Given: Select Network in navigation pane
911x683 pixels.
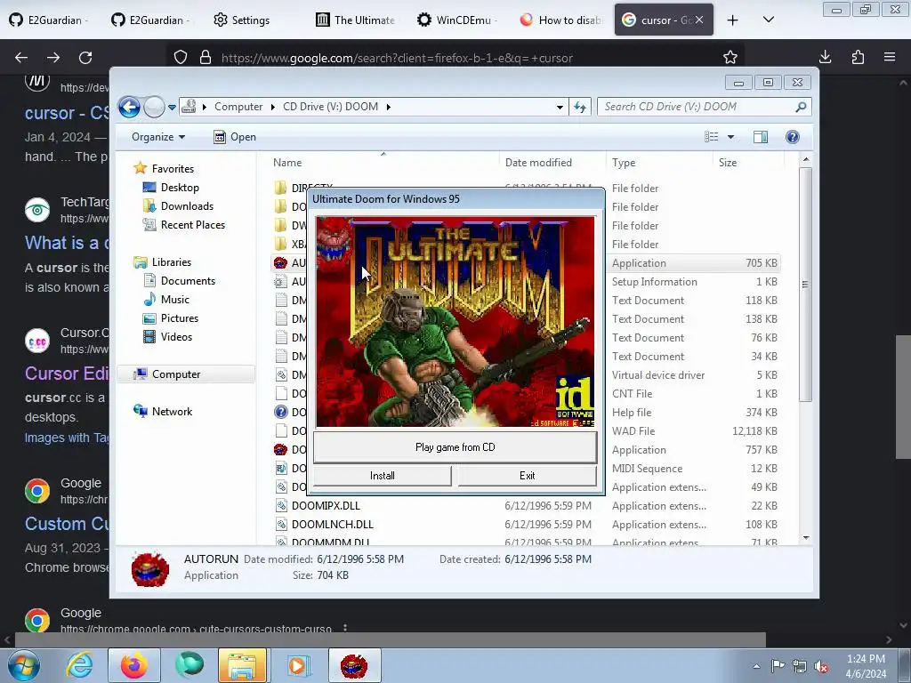Looking at the screenshot, I should coord(172,412).
